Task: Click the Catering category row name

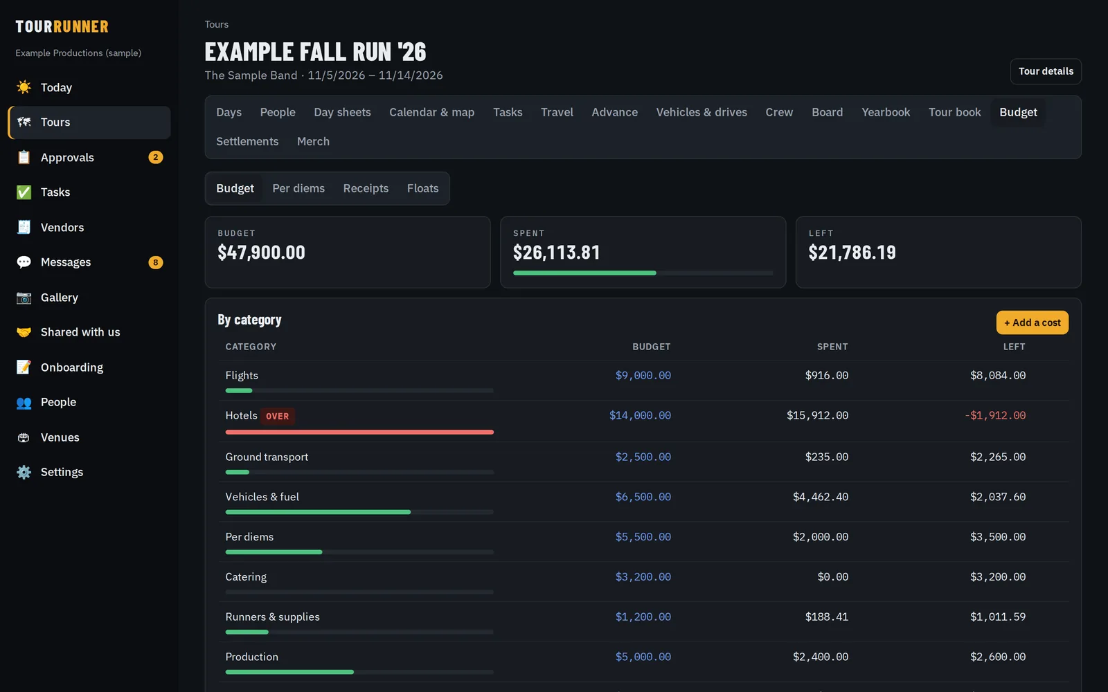Action: (x=246, y=577)
